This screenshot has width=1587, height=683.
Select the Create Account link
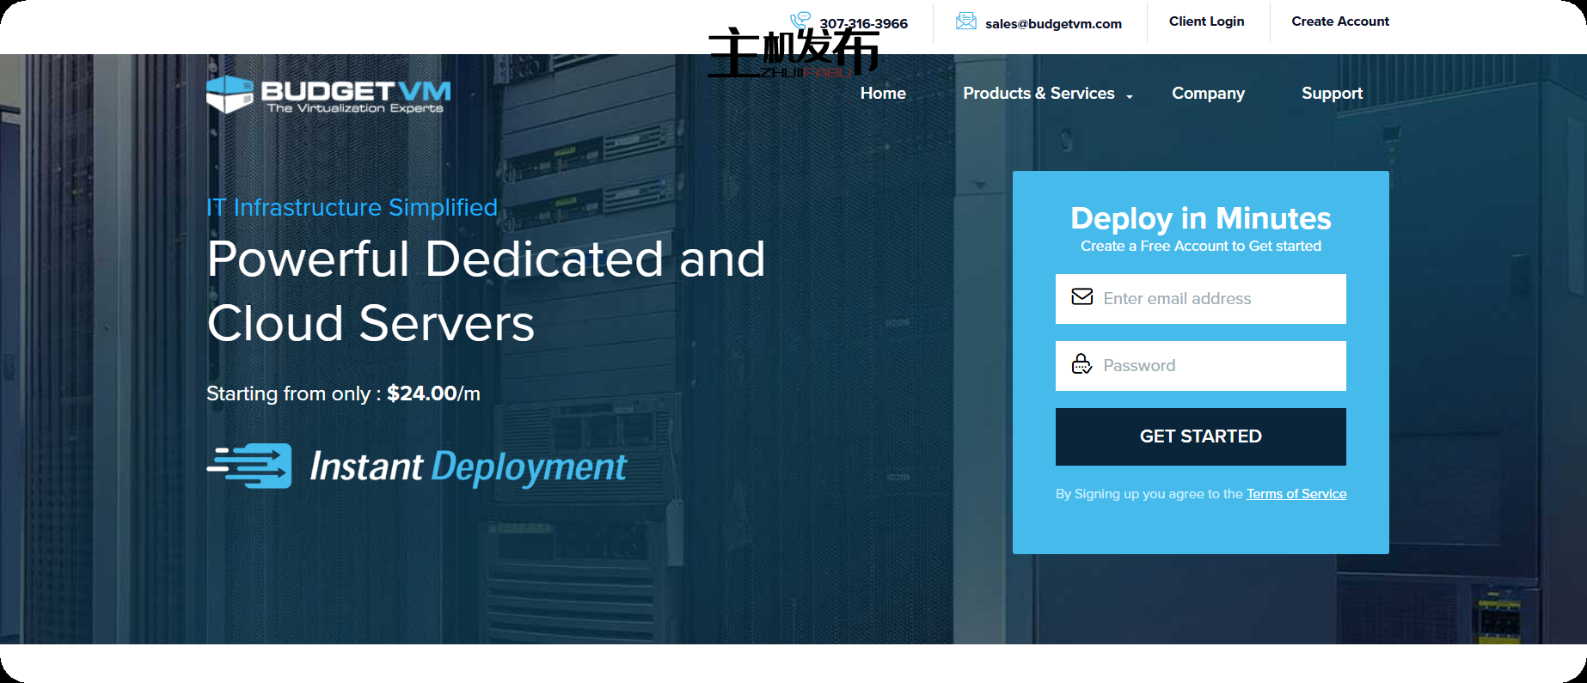point(1339,21)
